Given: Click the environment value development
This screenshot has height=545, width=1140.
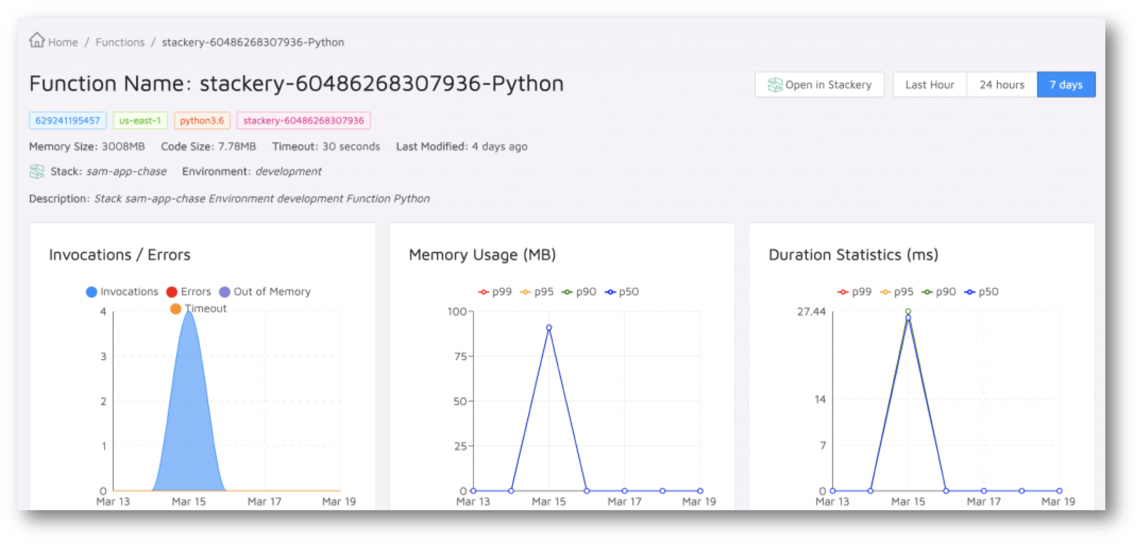Looking at the screenshot, I should (288, 171).
